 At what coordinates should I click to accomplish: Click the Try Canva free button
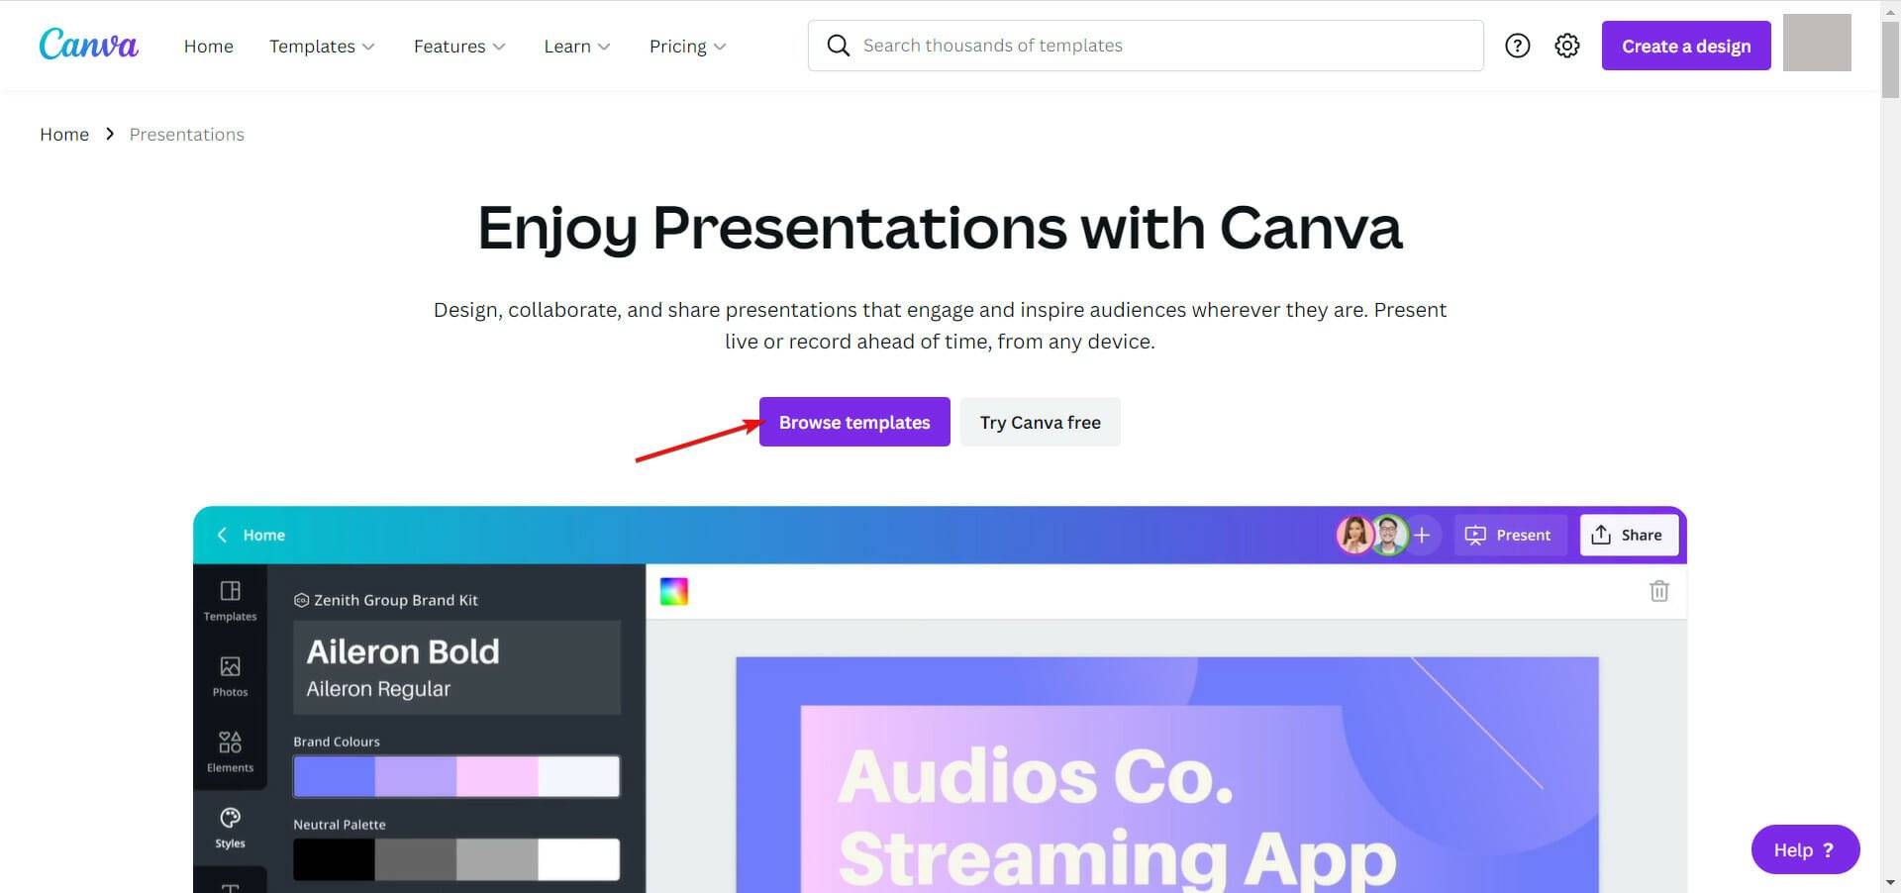coord(1040,422)
